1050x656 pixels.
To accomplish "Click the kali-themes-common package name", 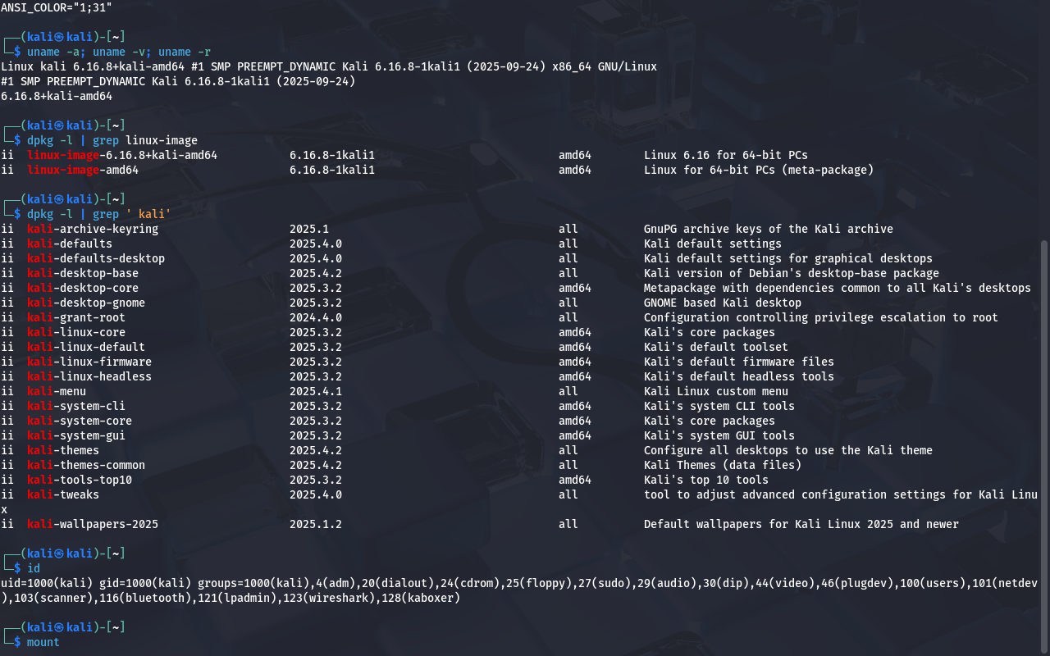I will pyautogui.click(x=85, y=465).
